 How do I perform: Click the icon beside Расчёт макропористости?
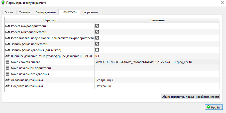(8, 26)
